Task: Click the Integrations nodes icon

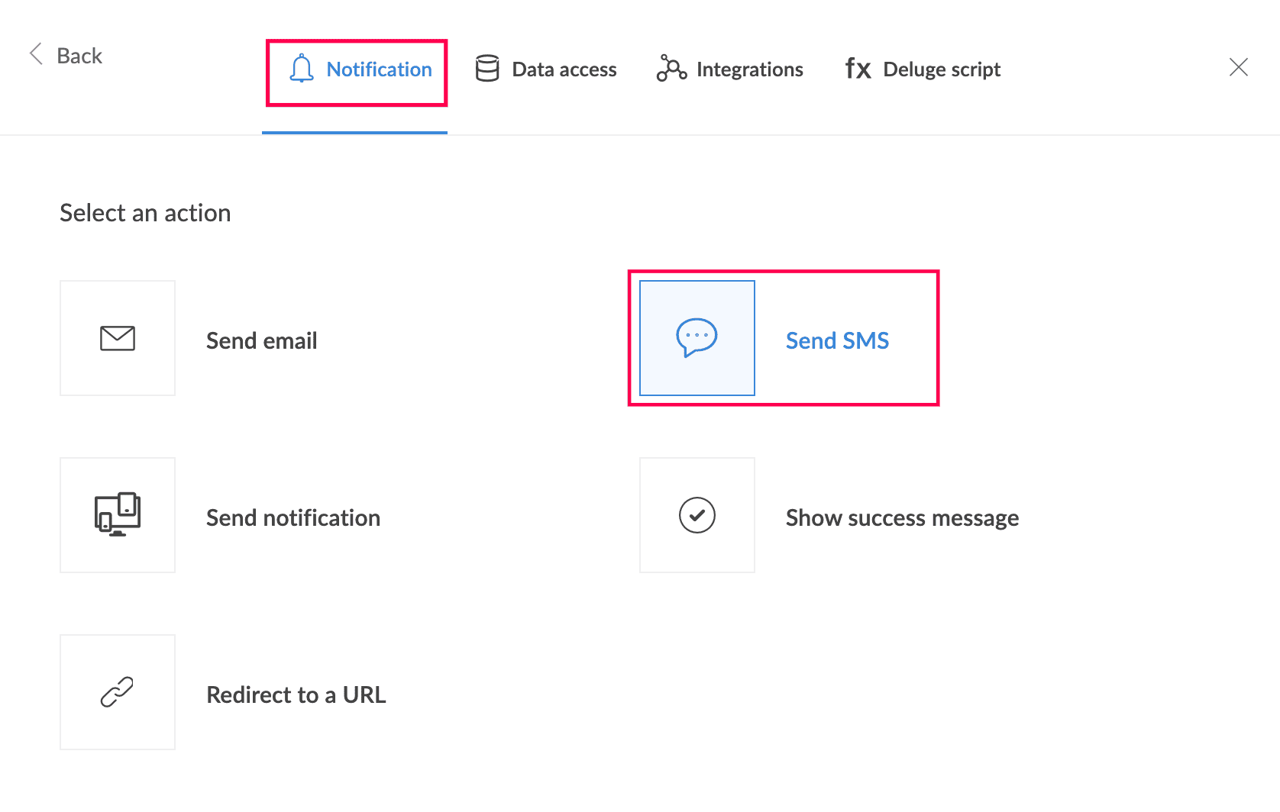Action: (x=671, y=69)
